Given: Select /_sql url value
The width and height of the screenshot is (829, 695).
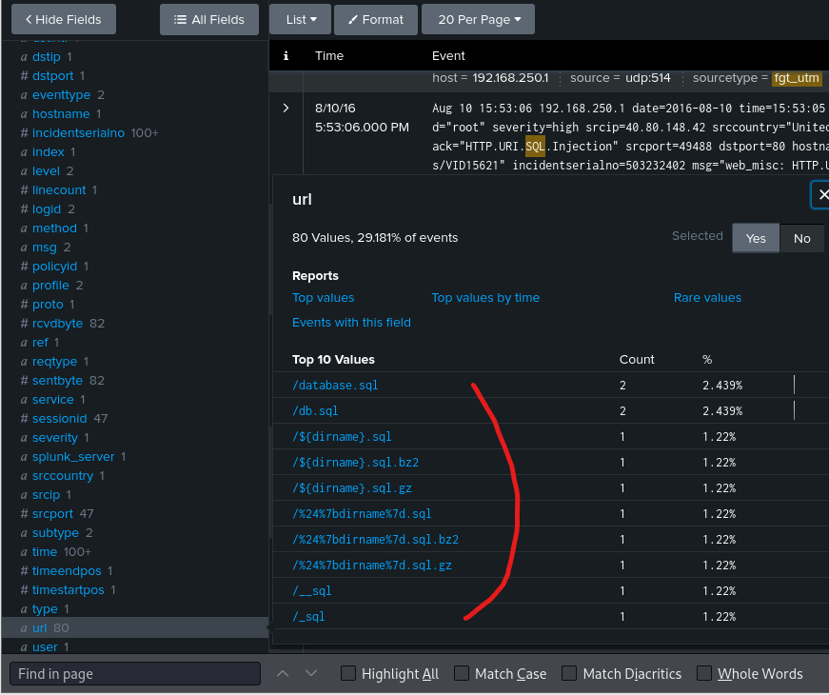Looking at the screenshot, I should point(308,617).
